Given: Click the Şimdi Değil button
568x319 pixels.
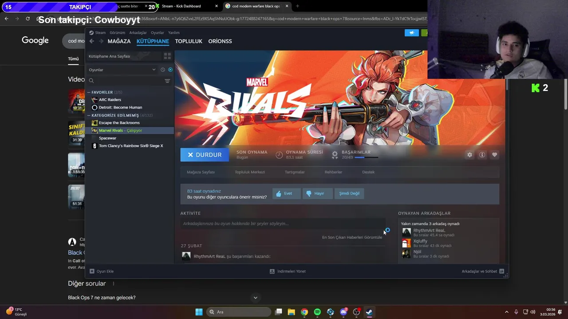Looking at the screenshot, I should (x=349, y=194).
